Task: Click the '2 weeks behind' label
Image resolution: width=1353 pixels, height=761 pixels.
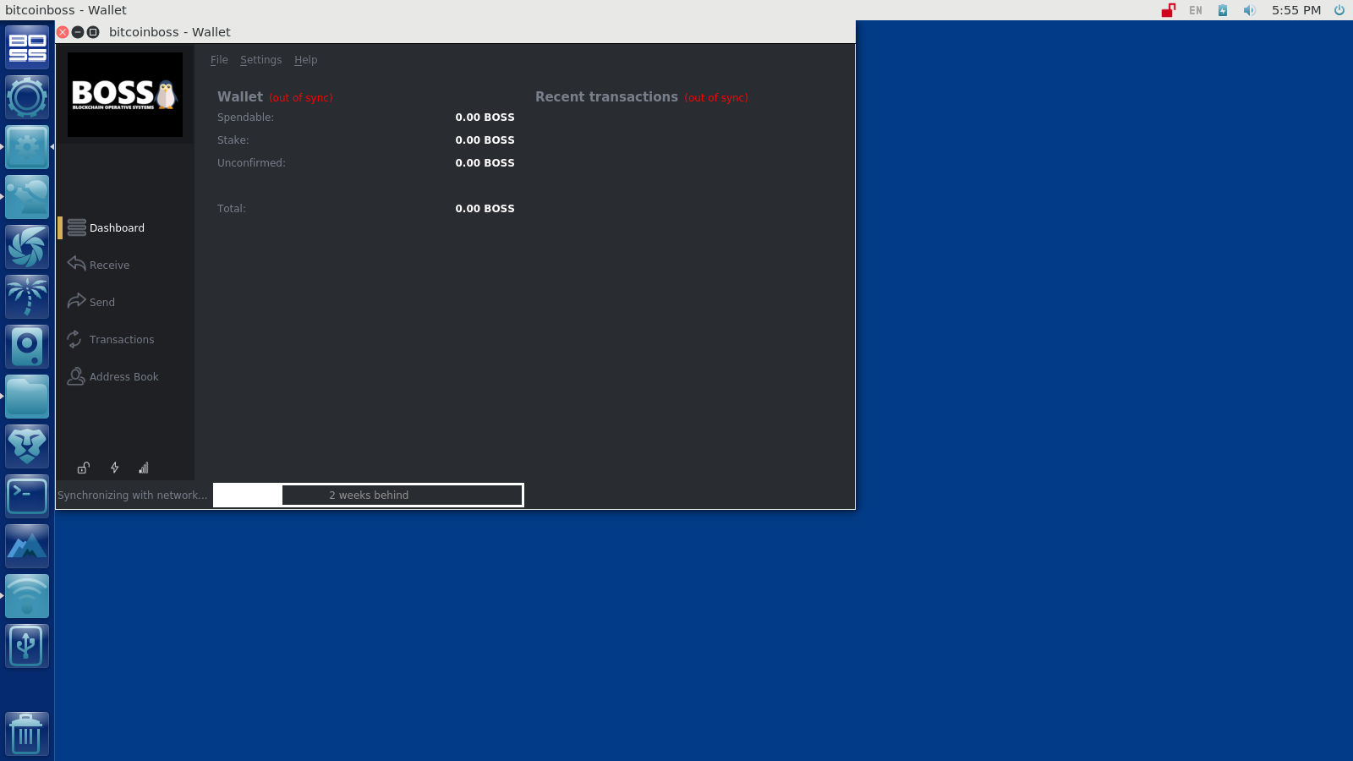Action: coord(369,495)
